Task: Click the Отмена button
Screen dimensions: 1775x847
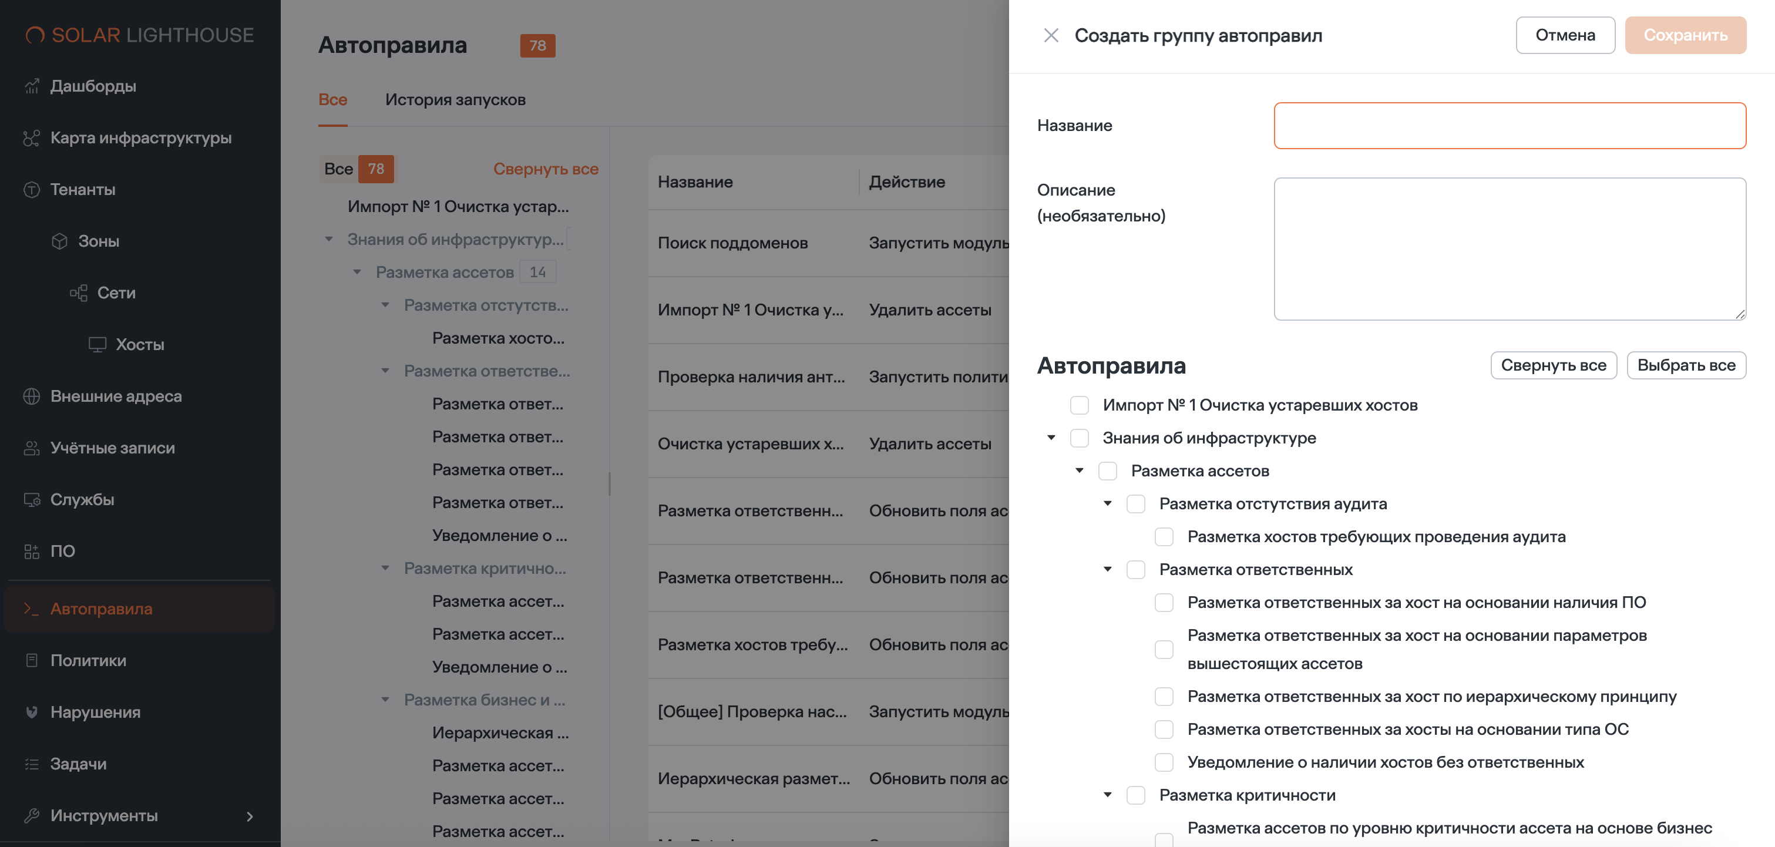Action: pos(1565,35)
